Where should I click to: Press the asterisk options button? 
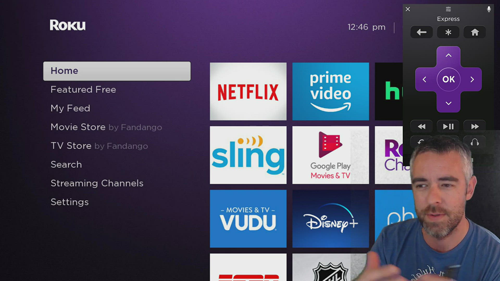click(448, 32)
